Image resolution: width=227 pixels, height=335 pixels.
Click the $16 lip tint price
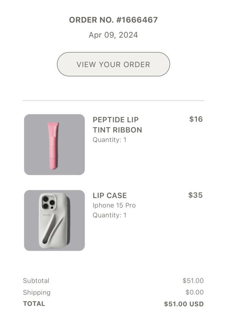(196, 119)
